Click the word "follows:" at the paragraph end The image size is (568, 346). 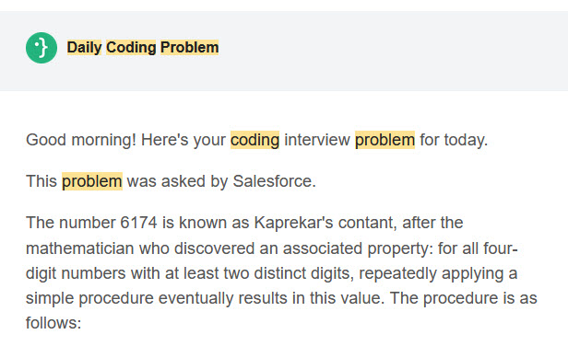coord(53,323)
